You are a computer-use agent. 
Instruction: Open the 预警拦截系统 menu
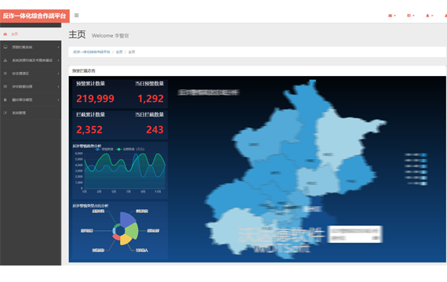coord(31,47)
